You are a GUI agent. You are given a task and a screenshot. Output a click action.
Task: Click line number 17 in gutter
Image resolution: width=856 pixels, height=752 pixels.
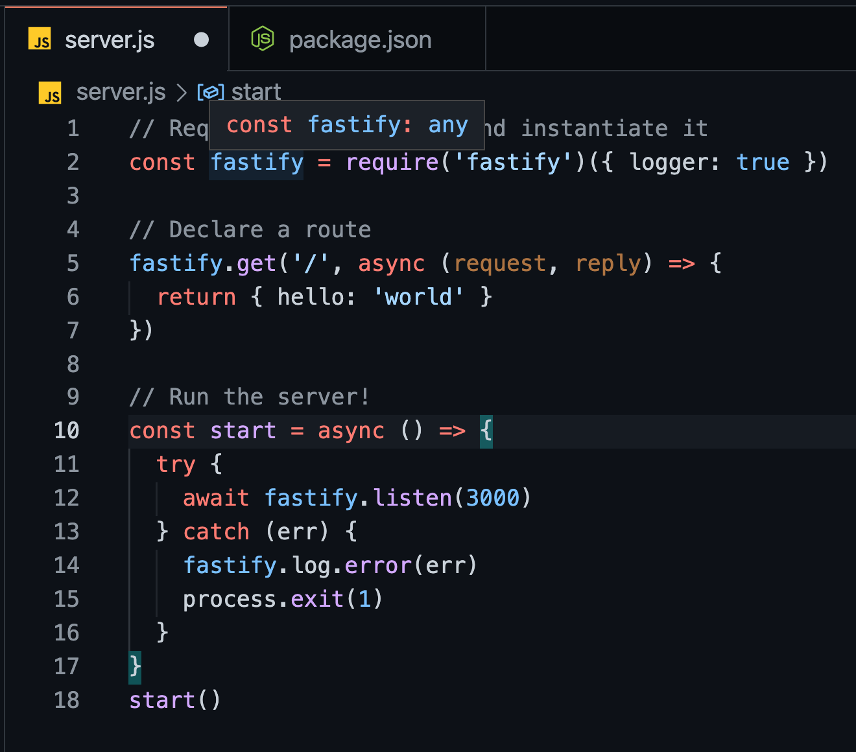click(x=67, y=666)
